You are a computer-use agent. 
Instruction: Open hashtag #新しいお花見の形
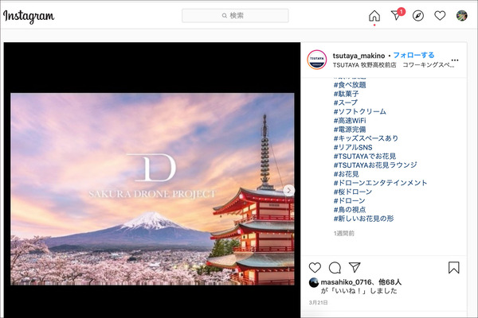point(364,219)
